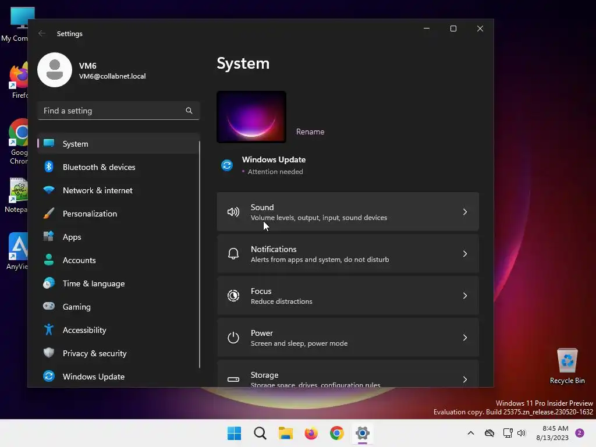
Task: Expand the Sound settings chevron
Action: click(465, 212)
